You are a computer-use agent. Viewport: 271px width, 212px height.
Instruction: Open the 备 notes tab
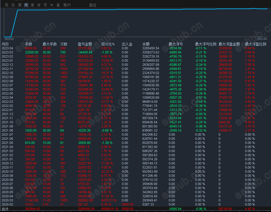tap(58, 5)
